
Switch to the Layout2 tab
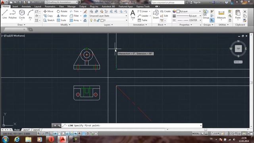(37, 130)
